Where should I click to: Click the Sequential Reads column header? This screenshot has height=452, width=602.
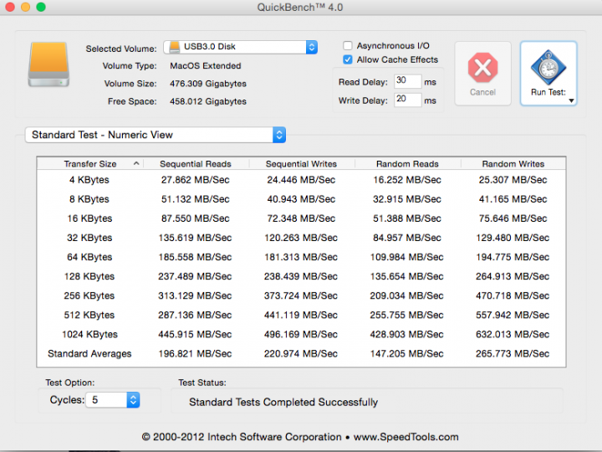(195, 164)
